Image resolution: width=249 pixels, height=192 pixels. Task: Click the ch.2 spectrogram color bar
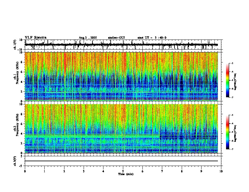click(227, 132)
